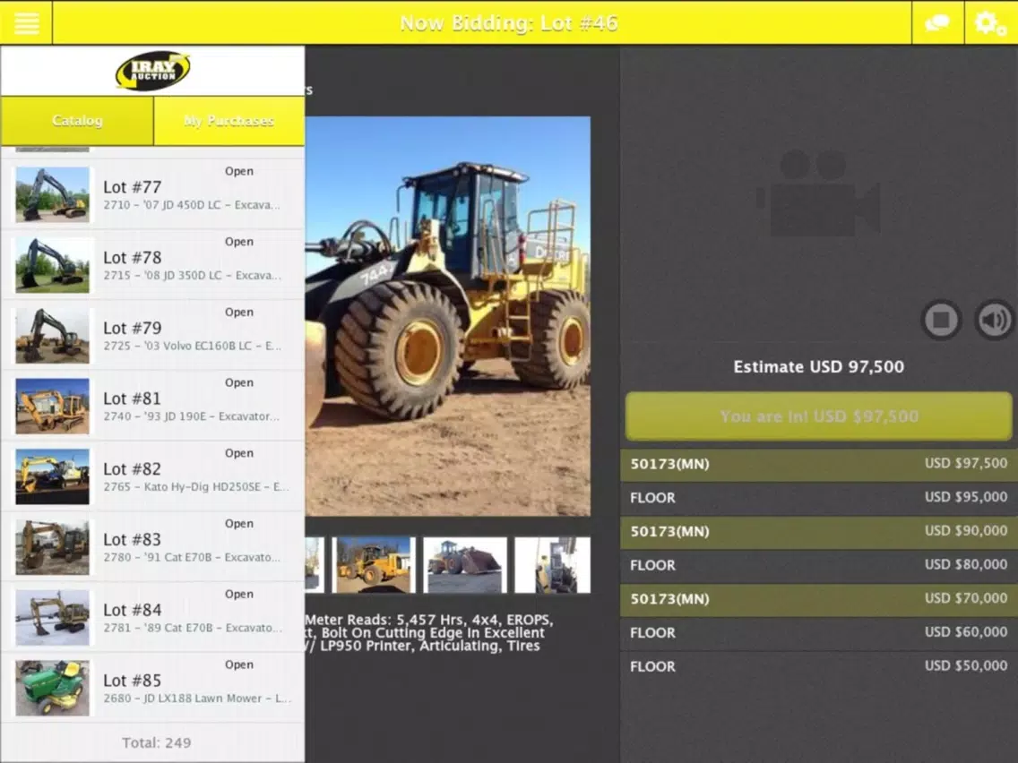Click the 'You are In! USD $97,500' bid button

(819, 416)
